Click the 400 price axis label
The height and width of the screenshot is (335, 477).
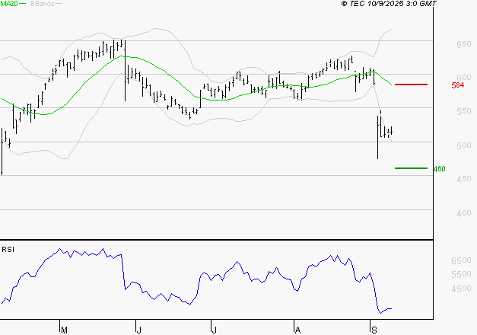[463, 213]
